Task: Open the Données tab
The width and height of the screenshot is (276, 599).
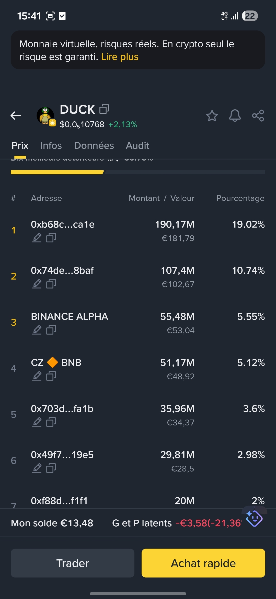Action: (94, 146)
